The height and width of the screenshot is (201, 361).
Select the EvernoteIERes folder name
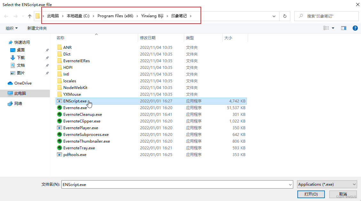76,61
